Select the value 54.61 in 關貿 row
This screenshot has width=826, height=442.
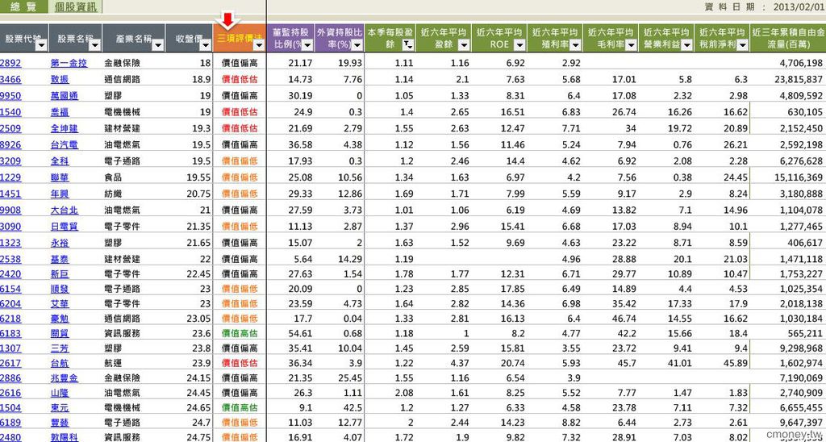302,333
